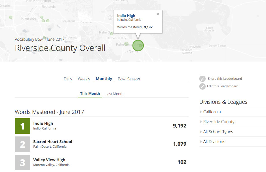Click the Edit this Leaderboard pencil icon
Screen dimensions: 266x172
(202, 86)
